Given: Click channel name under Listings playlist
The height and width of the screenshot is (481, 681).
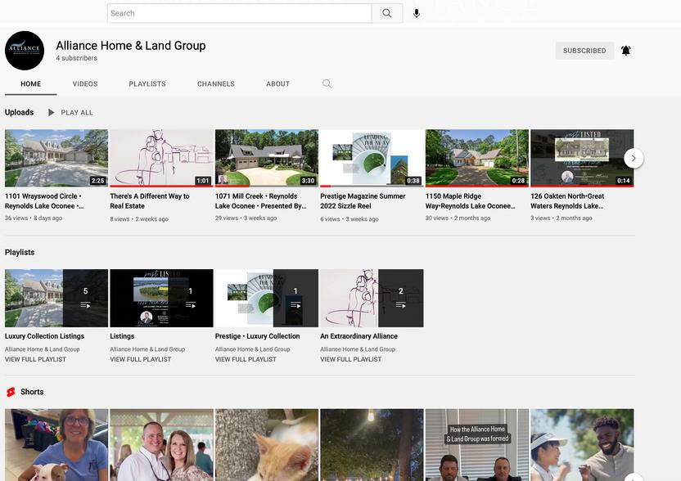Looking at the screenshot, I should 147,349.
